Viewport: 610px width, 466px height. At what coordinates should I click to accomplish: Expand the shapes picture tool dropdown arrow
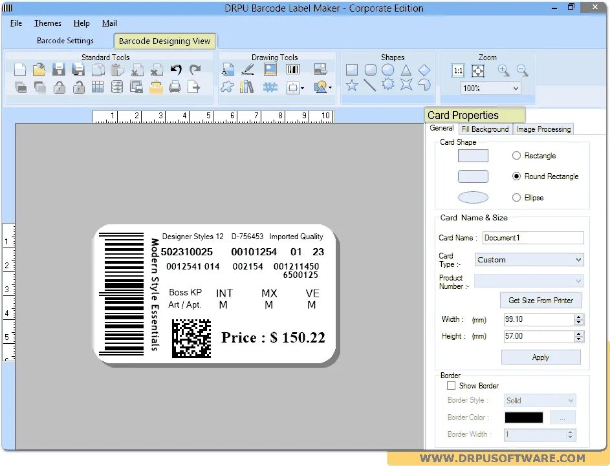(x=331, y=88)
